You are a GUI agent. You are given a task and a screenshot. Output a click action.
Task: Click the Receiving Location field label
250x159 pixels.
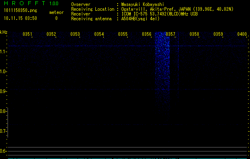[93, 9]
